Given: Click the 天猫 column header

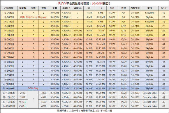Looking at the screenshot, I should [33, 8].
